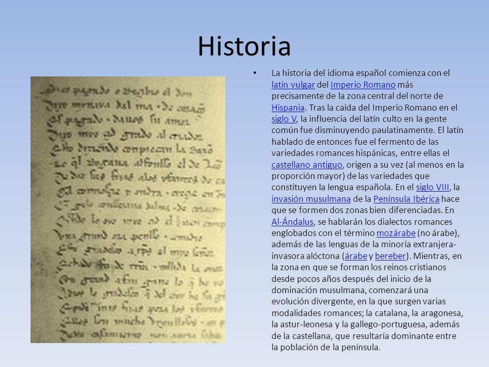489x367 pixels.
Task: Click the words 'evolución divergente'
Action: [x=312, y=302]
